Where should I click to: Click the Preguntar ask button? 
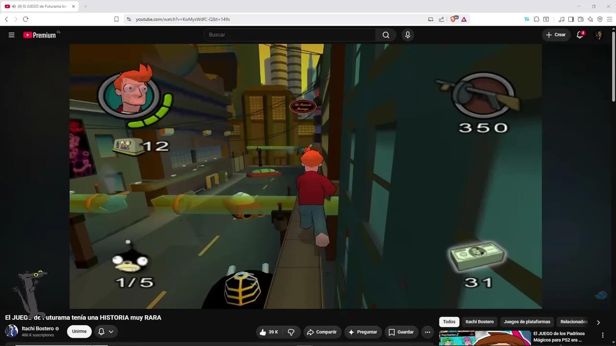click(362, 332)
